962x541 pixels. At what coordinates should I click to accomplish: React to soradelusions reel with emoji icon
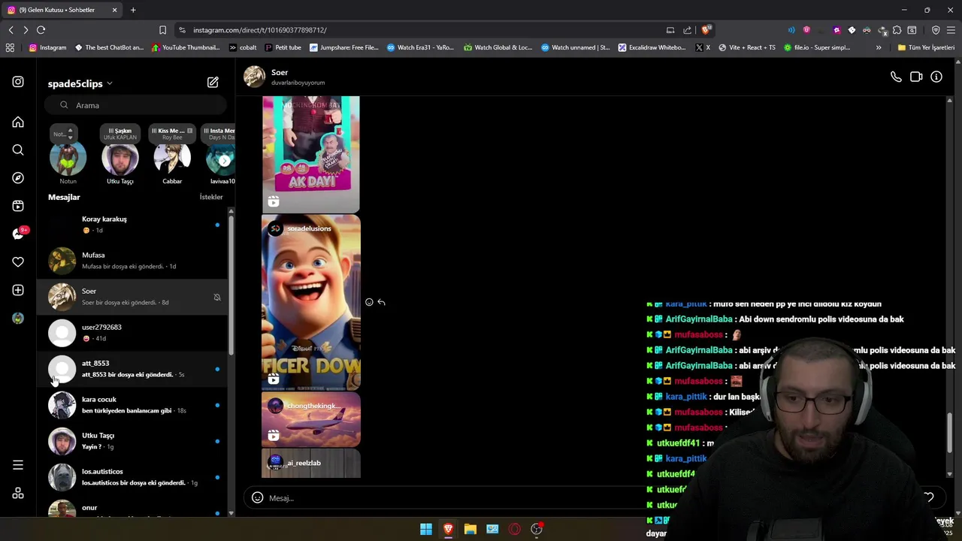tap(369, 302)
